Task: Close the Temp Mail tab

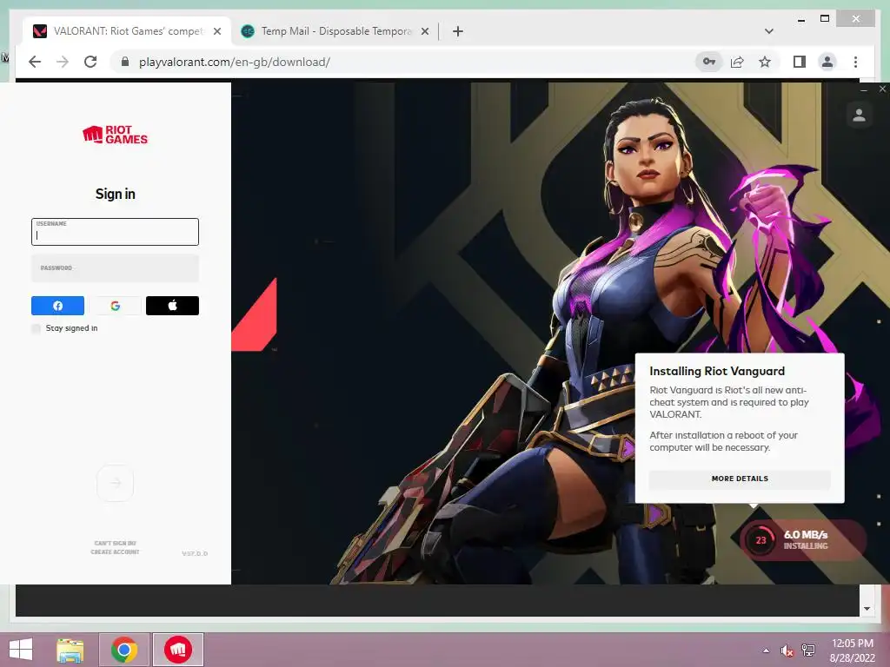Action: (x=424, y=31)
